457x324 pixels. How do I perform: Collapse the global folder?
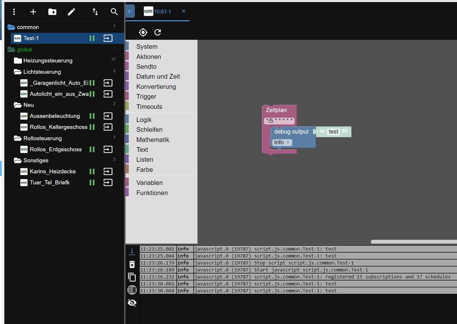click(11, 50)
